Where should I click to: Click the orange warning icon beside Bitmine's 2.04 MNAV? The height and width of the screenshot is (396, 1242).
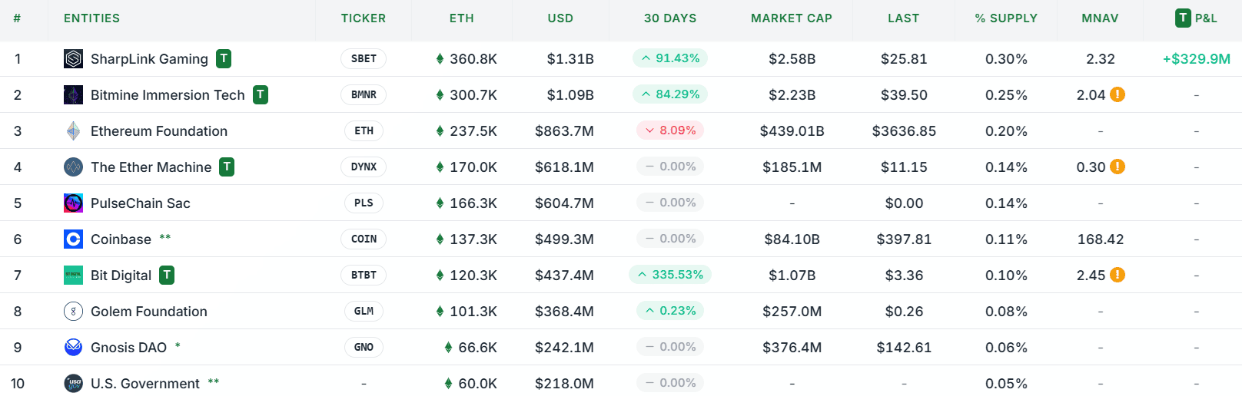tap(1117, 94)
